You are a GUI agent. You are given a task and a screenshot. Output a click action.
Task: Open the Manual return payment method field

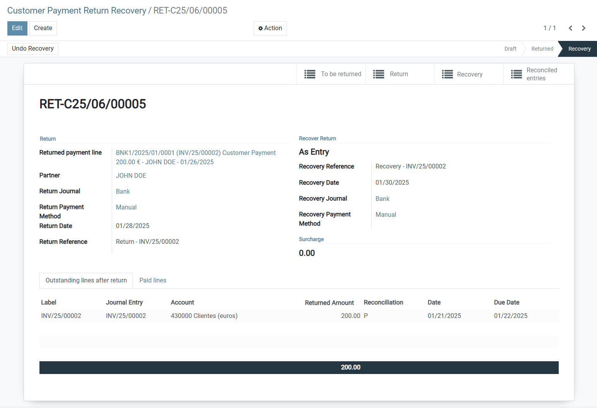pyautogui.click(x=126, y=207)
